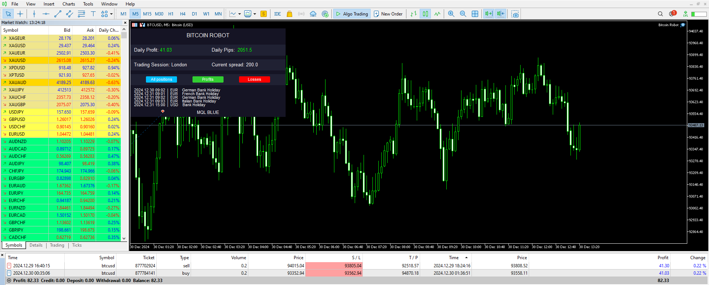The image size is (709, 285).
Task: Open the View menu
Action: [31, 4]
